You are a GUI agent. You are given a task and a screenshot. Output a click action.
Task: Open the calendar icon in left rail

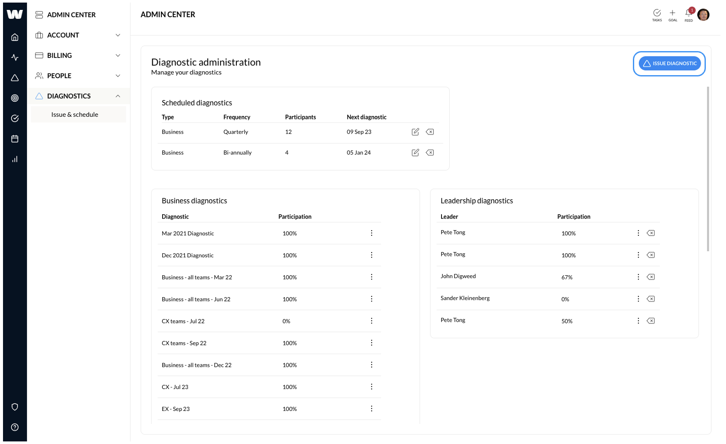pos(15,139)
